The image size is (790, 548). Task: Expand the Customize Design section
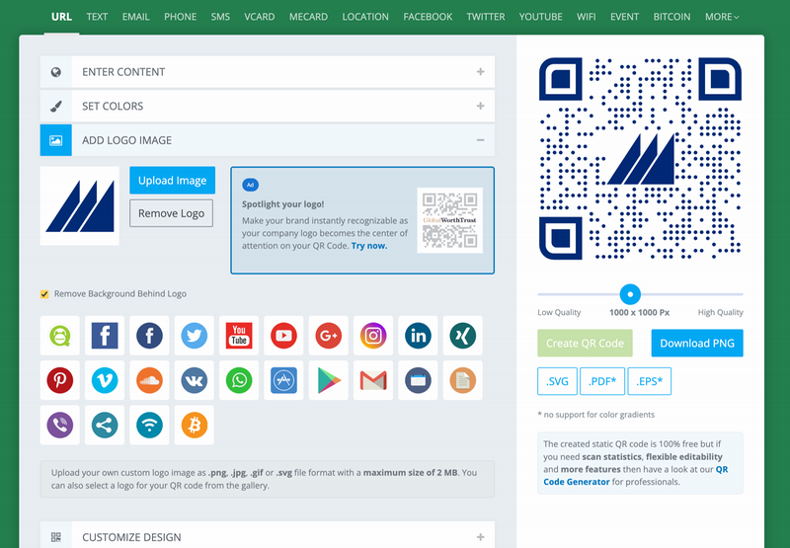[x=267, y=535]
